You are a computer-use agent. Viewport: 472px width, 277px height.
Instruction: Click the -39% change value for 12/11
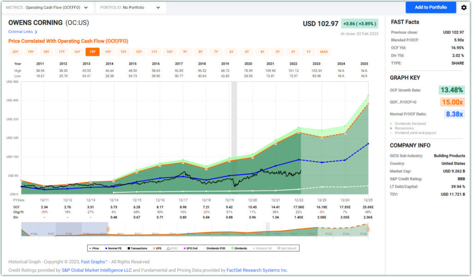44,212
